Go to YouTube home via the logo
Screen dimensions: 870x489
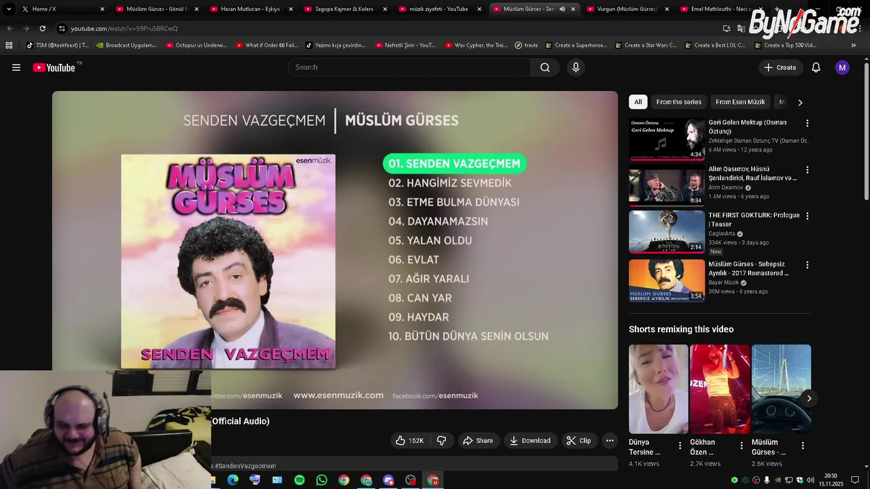coord(54,67)
